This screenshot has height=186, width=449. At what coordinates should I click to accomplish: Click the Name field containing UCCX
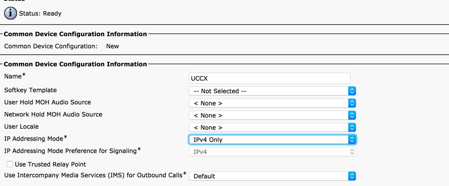point(270,78)
